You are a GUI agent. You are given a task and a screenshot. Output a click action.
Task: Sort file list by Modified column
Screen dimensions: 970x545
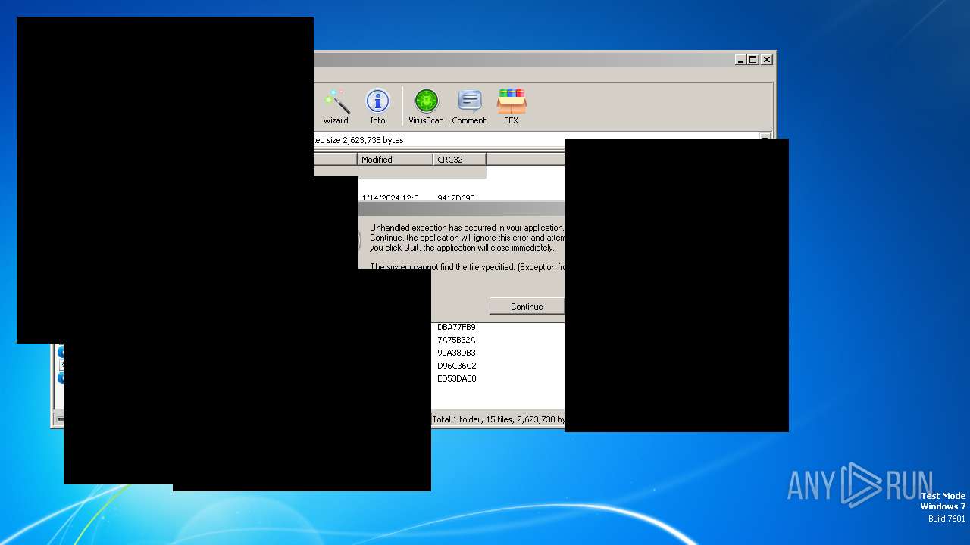click(395, 159)
